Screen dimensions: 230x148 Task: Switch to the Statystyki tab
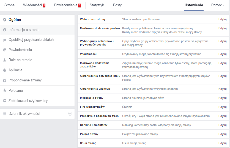(x=97, y=5)
